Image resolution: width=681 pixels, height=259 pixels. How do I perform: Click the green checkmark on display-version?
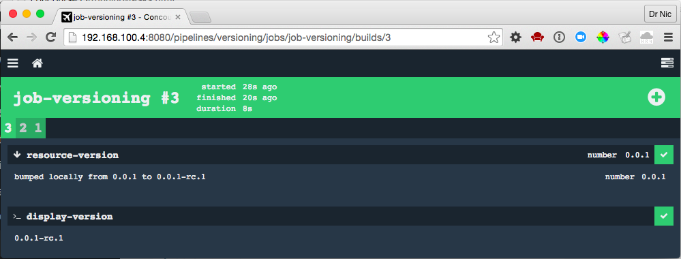[x=664, y=216]
